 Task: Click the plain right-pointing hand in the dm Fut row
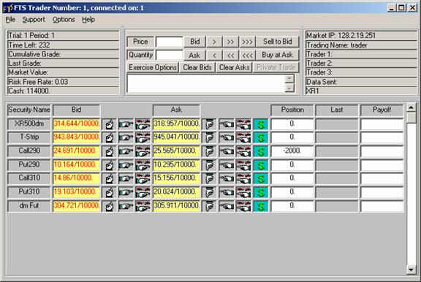pos(126,206)
